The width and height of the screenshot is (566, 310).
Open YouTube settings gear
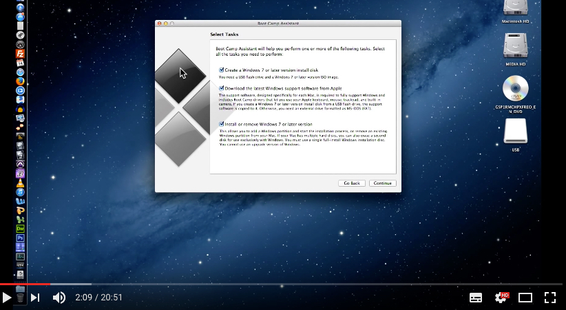tap(501, 298)
